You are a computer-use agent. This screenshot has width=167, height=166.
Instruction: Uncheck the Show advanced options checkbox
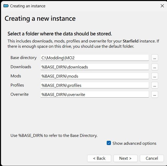109,143
